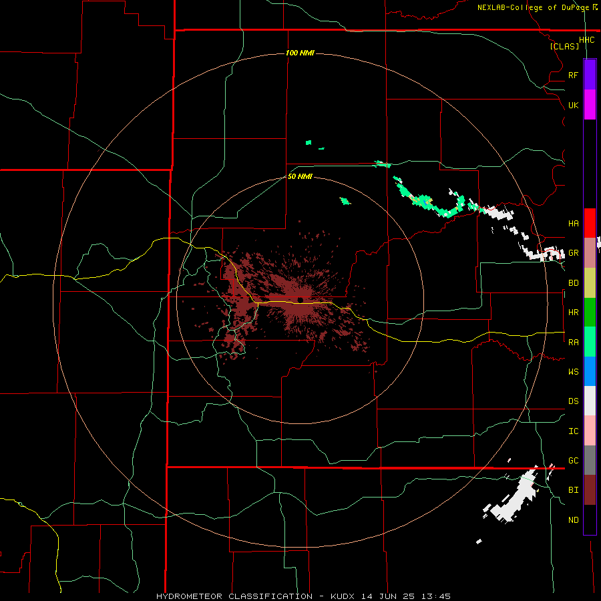Click the GR legend color swatch
Screen dimensions: 601x601
[590, 253]
